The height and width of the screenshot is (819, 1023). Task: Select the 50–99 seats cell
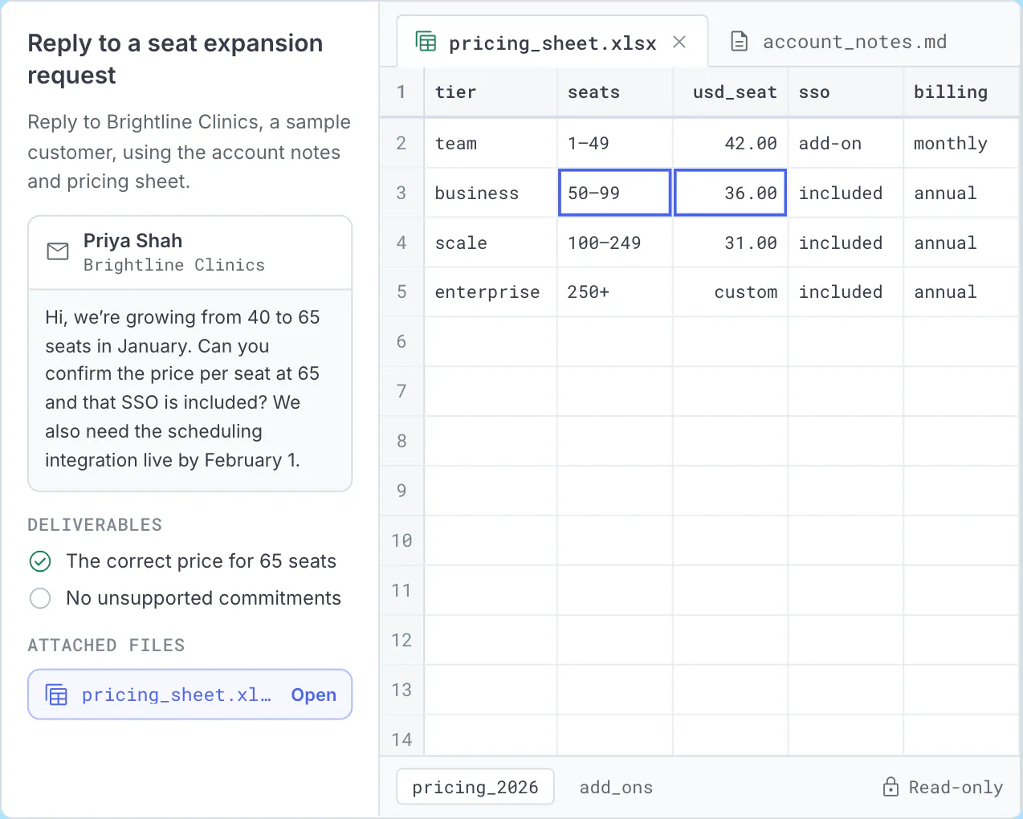click(x=614, y=193)
